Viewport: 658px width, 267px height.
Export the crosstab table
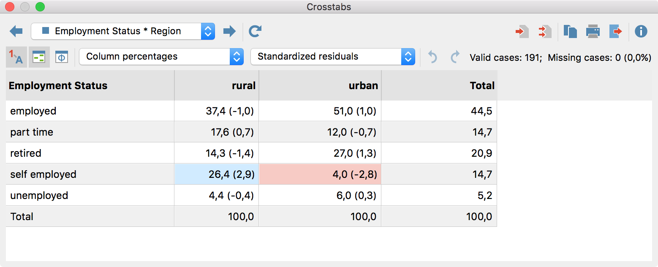pos(616,32)
